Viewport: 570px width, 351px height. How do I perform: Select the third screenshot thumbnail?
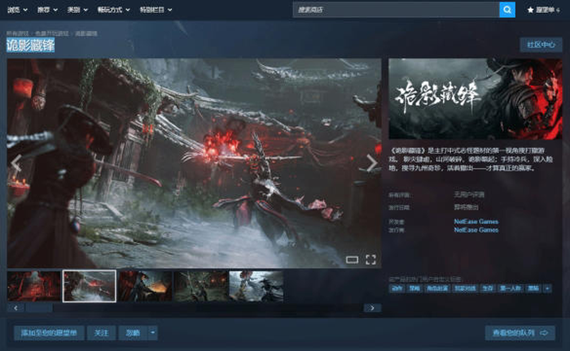pos(145,286)
